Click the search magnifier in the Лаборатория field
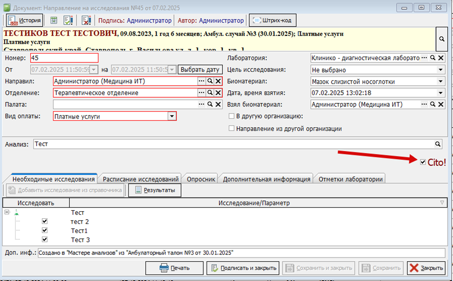The height and width of the screenshot is (281, 453). click(432, 58)
